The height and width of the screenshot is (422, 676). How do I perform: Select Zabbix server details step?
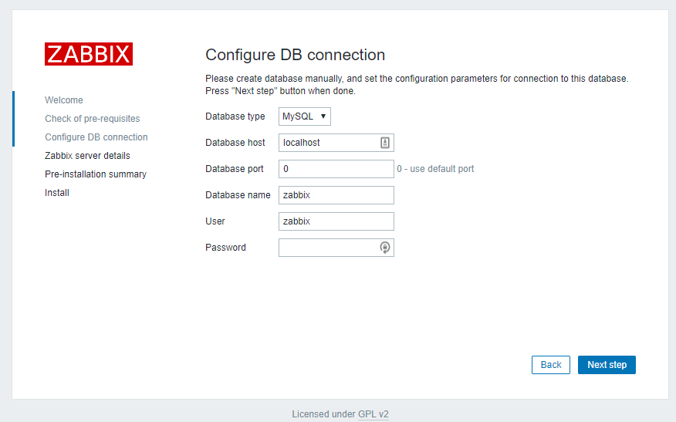pos(87,156)
